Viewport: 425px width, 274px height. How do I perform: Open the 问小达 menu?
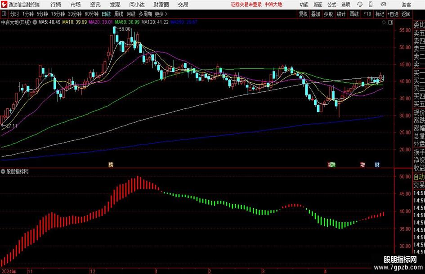[x=137, y=4]
